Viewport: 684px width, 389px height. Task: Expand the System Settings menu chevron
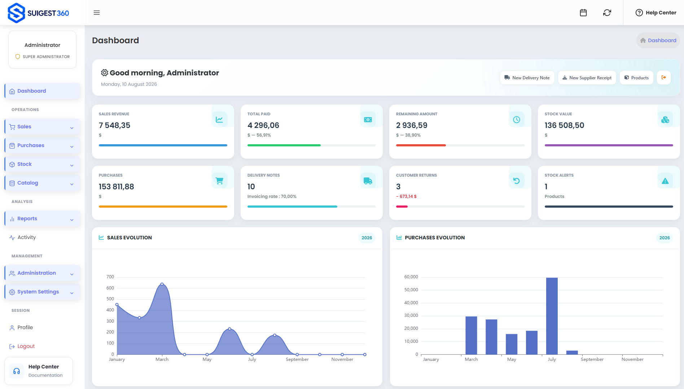(72, 293)
